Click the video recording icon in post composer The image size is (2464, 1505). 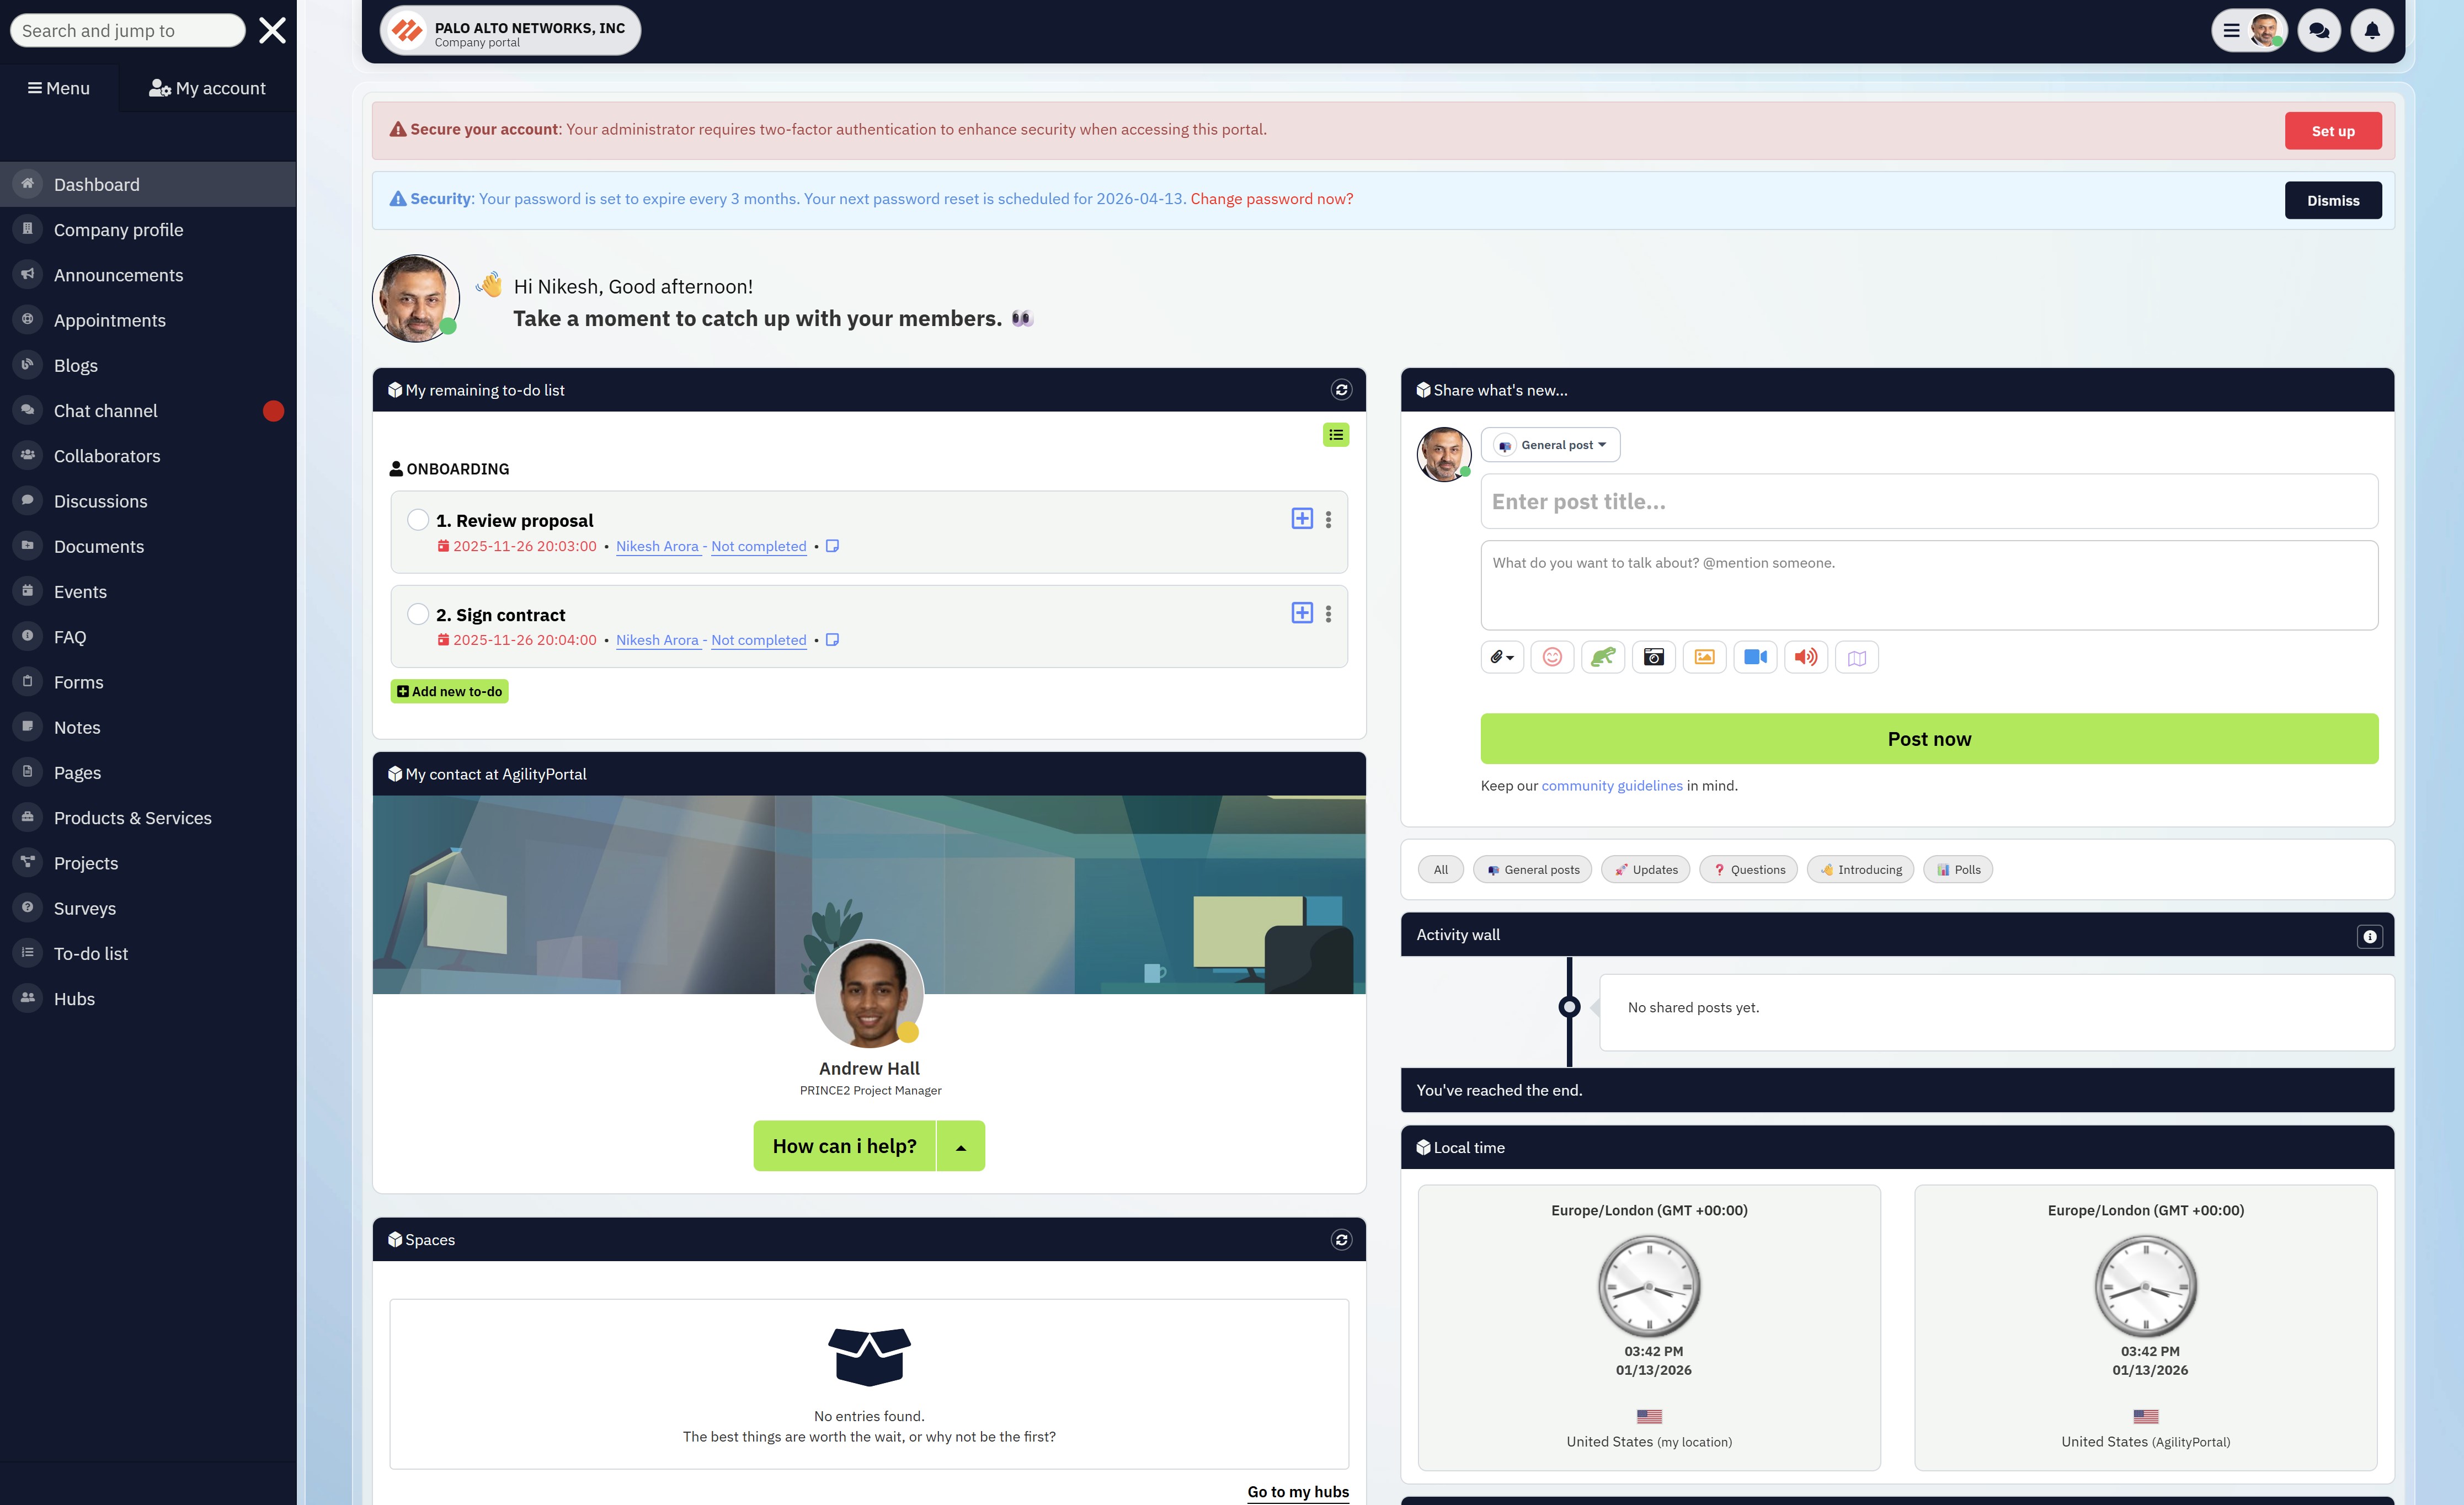coord(1756,657)
